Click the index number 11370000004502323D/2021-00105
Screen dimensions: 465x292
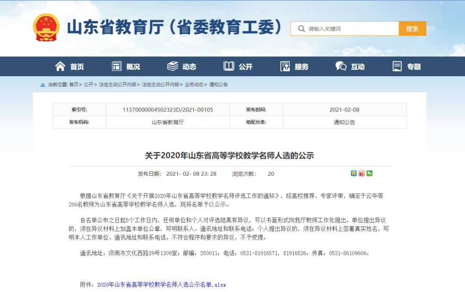point(168,110)
